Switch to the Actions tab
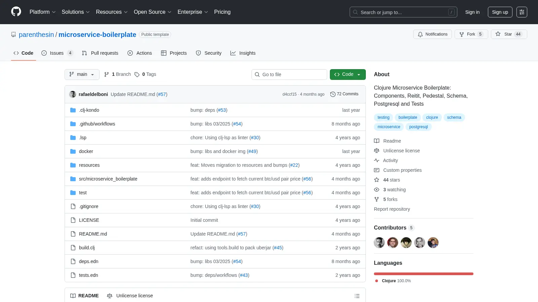 tap(140, 53)
